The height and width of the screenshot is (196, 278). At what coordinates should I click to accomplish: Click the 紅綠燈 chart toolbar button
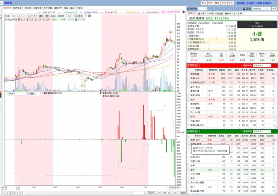[x=61, y=16]
